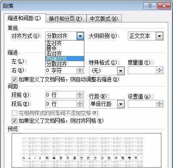173x168 pixels.
Task: Choose 分散对齐 from the alignment list
Action: click(x=65, y=64)
